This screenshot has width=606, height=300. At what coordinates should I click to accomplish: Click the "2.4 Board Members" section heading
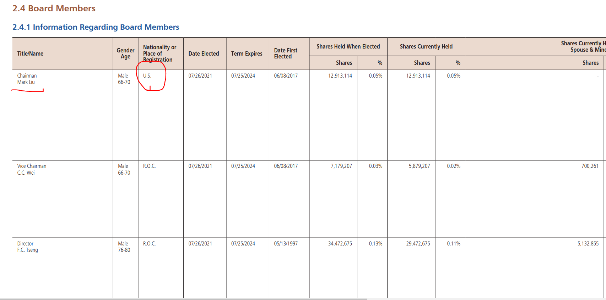point(54,9)
